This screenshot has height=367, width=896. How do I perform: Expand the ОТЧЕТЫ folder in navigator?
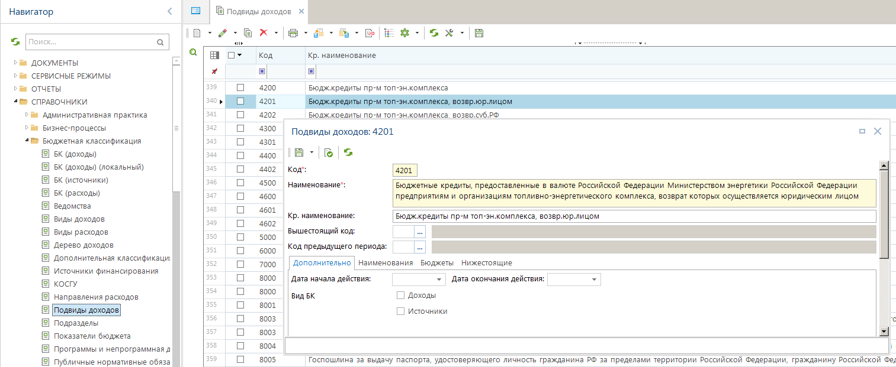(15, 89)
